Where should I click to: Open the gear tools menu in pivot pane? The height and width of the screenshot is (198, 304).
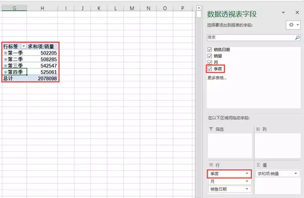293,25
